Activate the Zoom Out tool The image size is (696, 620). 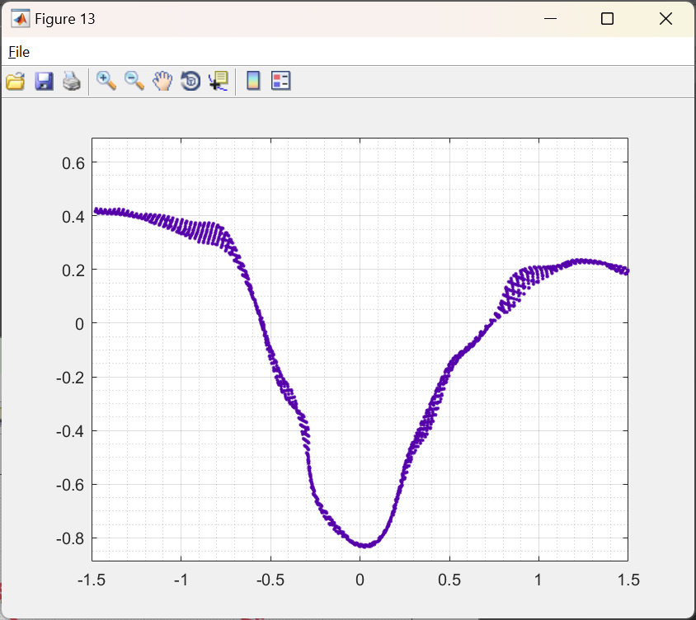pos(134,81)
